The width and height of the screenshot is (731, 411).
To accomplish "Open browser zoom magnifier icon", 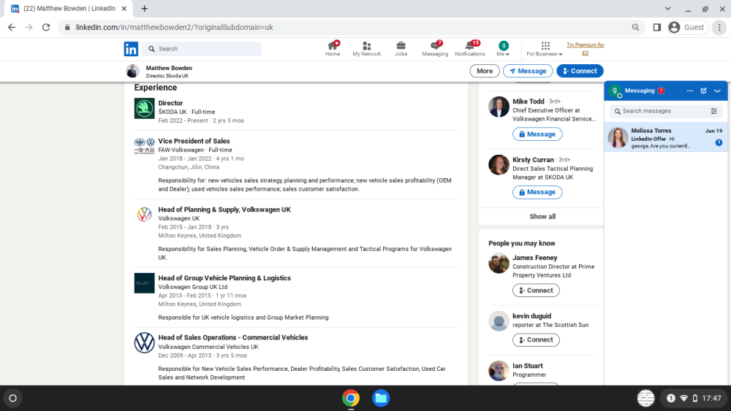I will point(635,28).
